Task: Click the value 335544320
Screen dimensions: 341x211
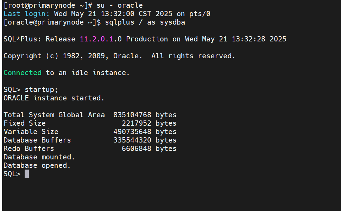Action: [x=132, y=140]
